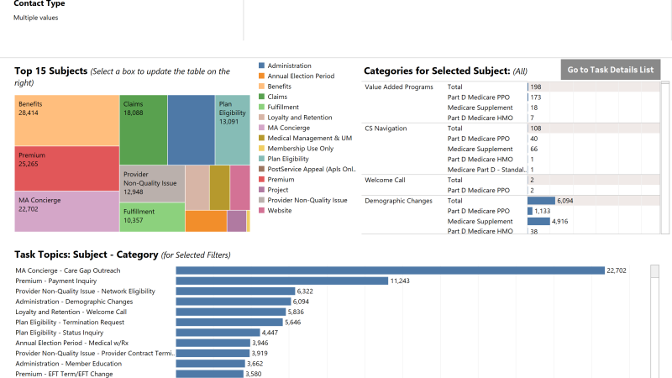Select the Fulfillment 10,357 treemap box
Screen dimensions: 672x378
(152, 218)
